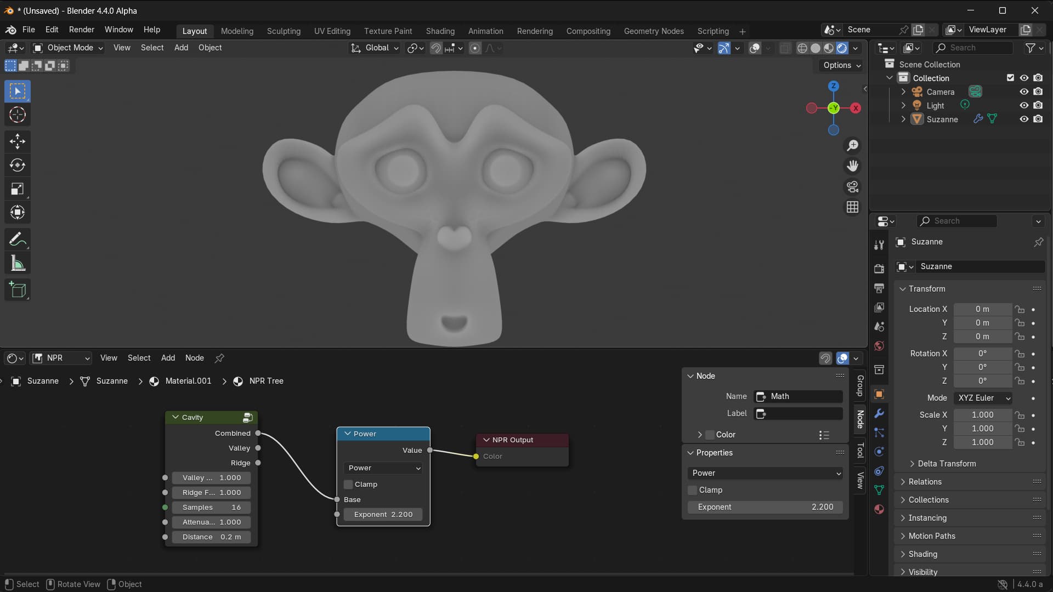Hide the Light in viewport
This screenshot has height=592, width=1053.
tap(1024, 105)
